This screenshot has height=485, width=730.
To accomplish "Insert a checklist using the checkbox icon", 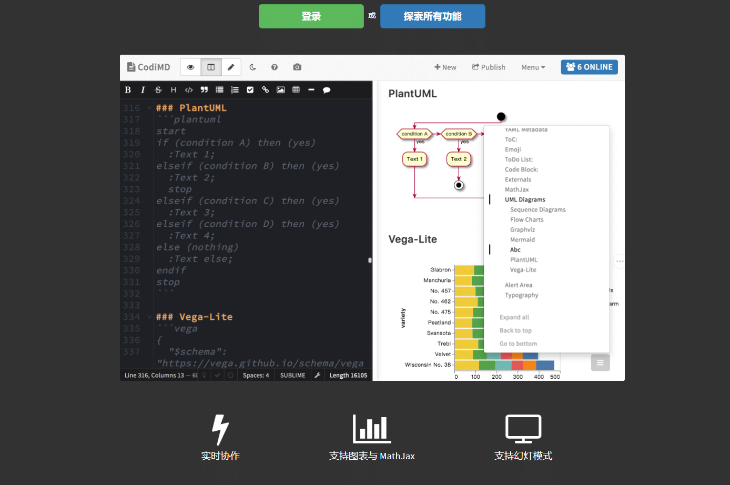I will (250, 89).
